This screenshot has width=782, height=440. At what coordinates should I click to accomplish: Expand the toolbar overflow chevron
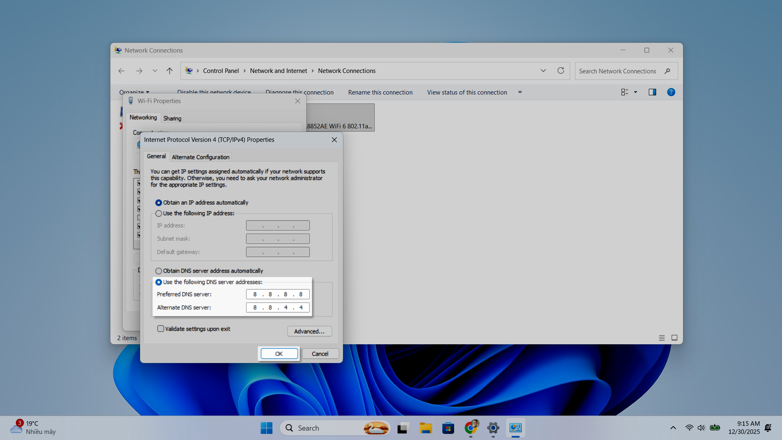point(520,92)
